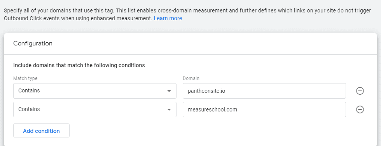The width and height of the screenshot is (381, 146).
Task: Click the cross-domain measurement description text
Action: pos(187,10)
